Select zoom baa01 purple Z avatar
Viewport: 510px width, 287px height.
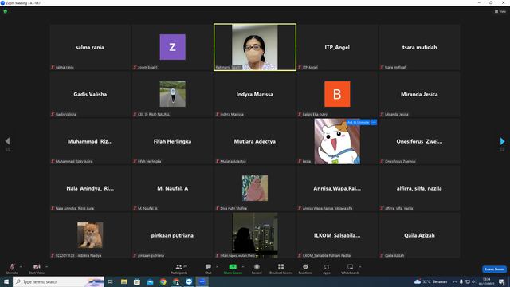click(x=173, y=47)
